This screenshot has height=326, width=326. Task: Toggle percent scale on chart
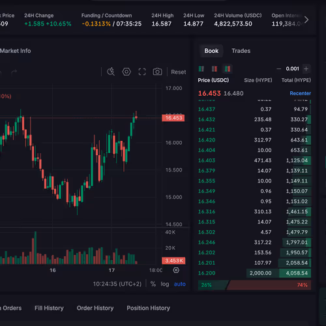pos(153,284)
